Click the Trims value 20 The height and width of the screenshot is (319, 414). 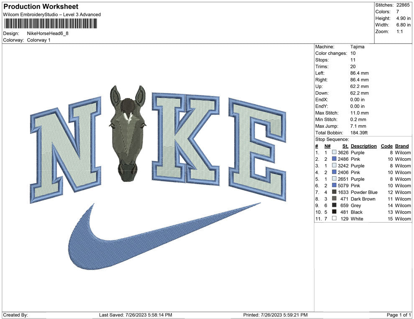coord(353,66)
